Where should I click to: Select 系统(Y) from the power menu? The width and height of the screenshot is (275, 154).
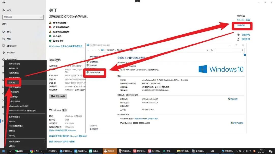click(12, 82)
